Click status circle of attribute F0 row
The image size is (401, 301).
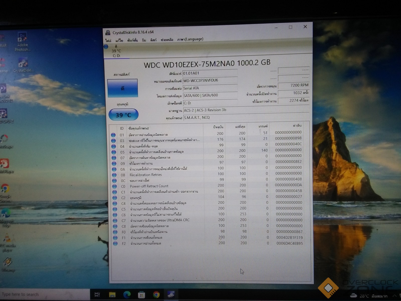[x=115, y=232]
